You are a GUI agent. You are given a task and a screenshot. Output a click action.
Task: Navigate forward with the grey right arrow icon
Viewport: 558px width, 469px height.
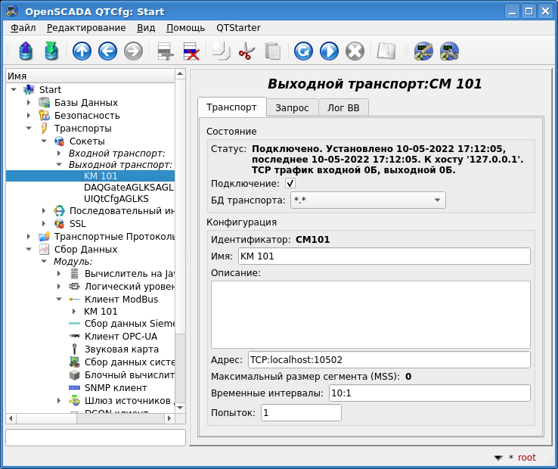[x=133, y=51]
